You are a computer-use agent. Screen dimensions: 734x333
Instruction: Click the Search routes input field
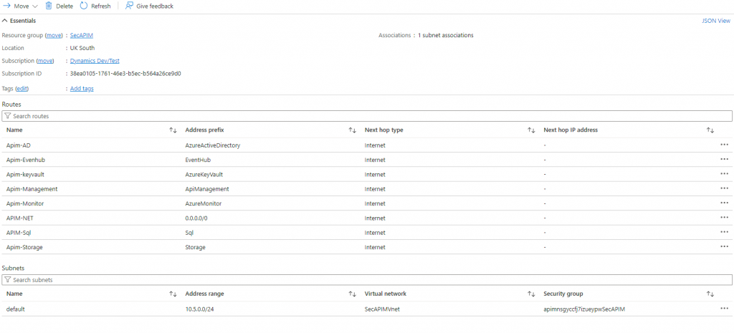367,116
